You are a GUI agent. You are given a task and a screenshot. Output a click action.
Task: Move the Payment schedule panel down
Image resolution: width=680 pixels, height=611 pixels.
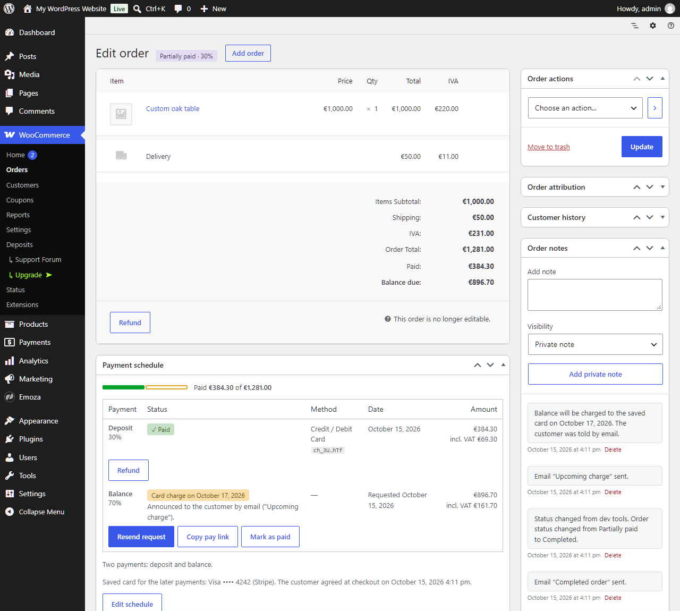click(x=490, y=365)
